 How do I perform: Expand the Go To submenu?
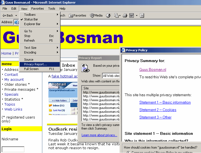tap(40, 31)
